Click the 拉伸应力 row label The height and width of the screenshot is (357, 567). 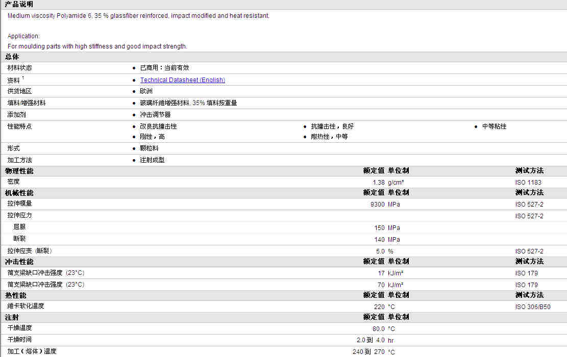pos(19,215)
